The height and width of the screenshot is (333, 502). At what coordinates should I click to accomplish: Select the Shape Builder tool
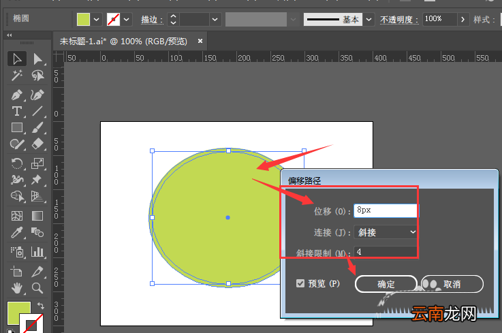pyautogui.click(x=17, y=196)
